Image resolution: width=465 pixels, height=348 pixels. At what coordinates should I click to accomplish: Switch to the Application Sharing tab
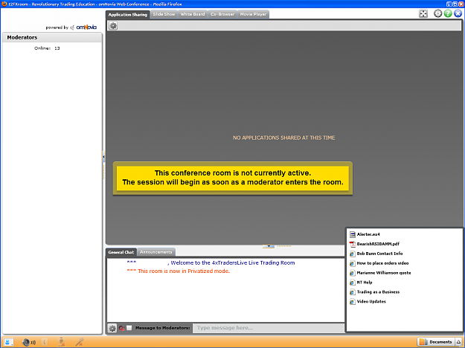(x=127, y=15)
